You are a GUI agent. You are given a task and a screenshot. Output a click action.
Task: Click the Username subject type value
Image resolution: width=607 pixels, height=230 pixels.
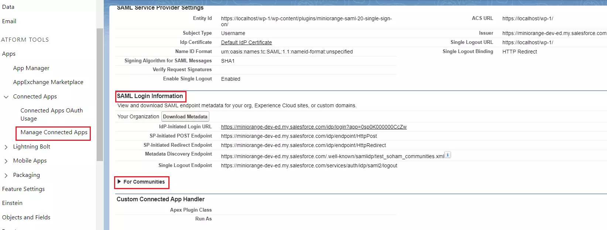[233, 33]
